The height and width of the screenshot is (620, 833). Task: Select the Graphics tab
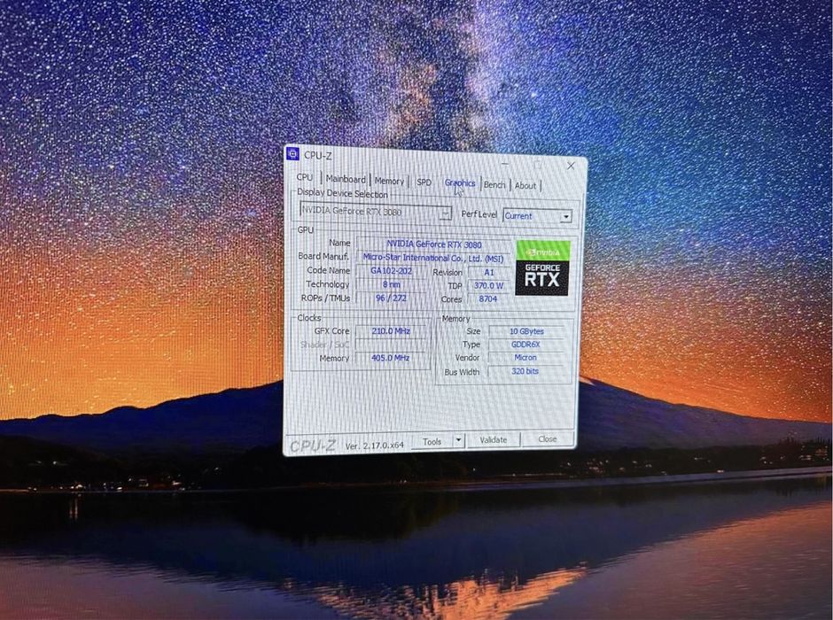pos(460,183)
